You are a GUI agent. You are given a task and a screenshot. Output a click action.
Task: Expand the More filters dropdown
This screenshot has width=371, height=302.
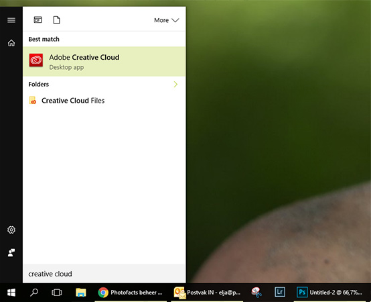click(166, 20)
